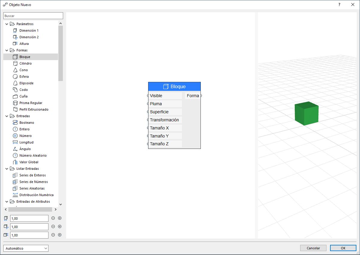Select the Tamaño Z input row
The height and width of the screenshot is (255, 360).
(165, 144)
